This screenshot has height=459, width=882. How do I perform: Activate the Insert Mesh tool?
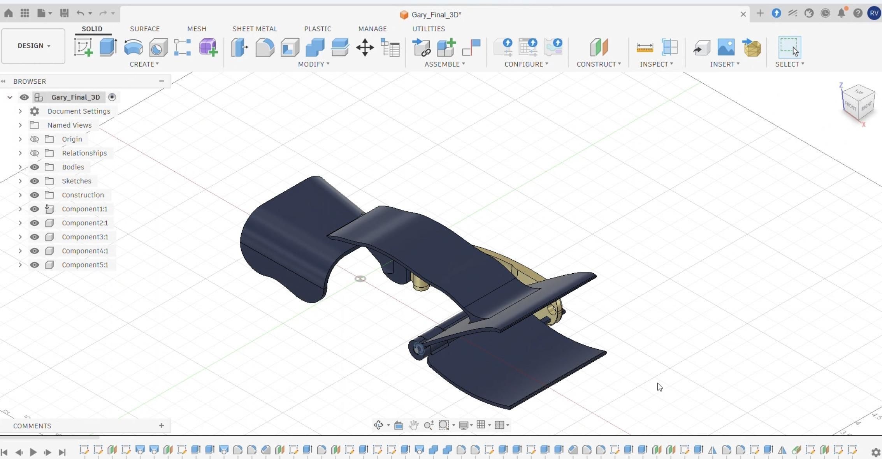tap(752, 47)
